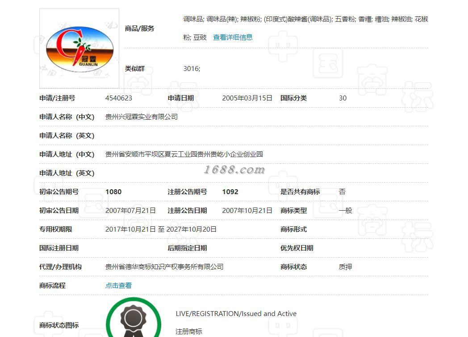Select applicant name 贵州兴冠霖实业有限公司
This screenshot has height=337, width=468.
coord(142,117)
